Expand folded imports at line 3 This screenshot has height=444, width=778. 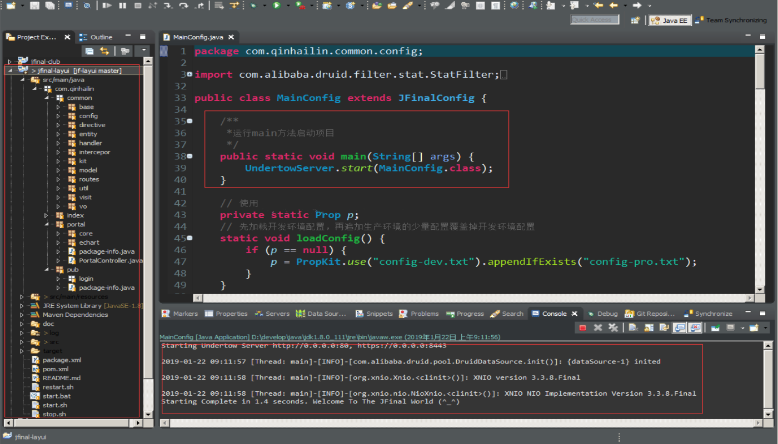click(x=189, y=74)
